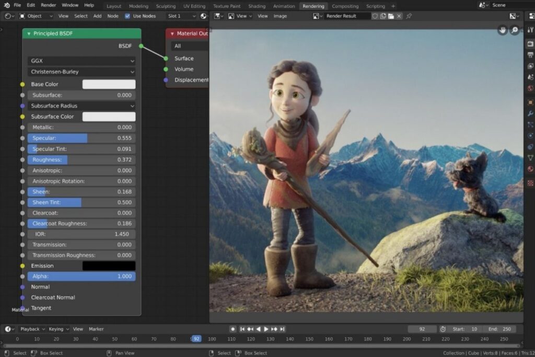Click the Base Color white swatch
This screenshot has height=357, width=535.
point(109,84)
